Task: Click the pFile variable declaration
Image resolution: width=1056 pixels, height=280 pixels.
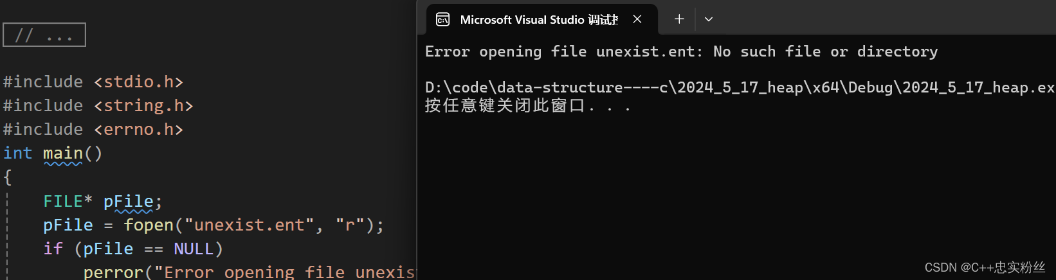Action: [x=128, y=202]
